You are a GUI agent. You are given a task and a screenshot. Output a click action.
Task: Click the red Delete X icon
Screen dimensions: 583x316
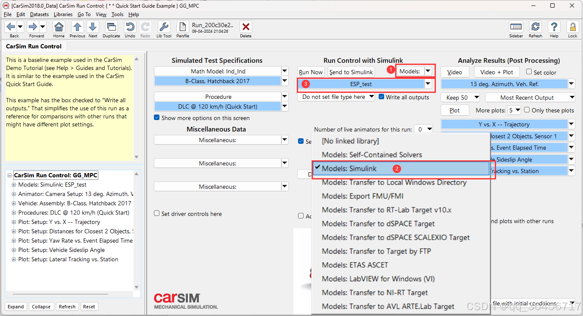pyautogui.click(x=245, y=27)
